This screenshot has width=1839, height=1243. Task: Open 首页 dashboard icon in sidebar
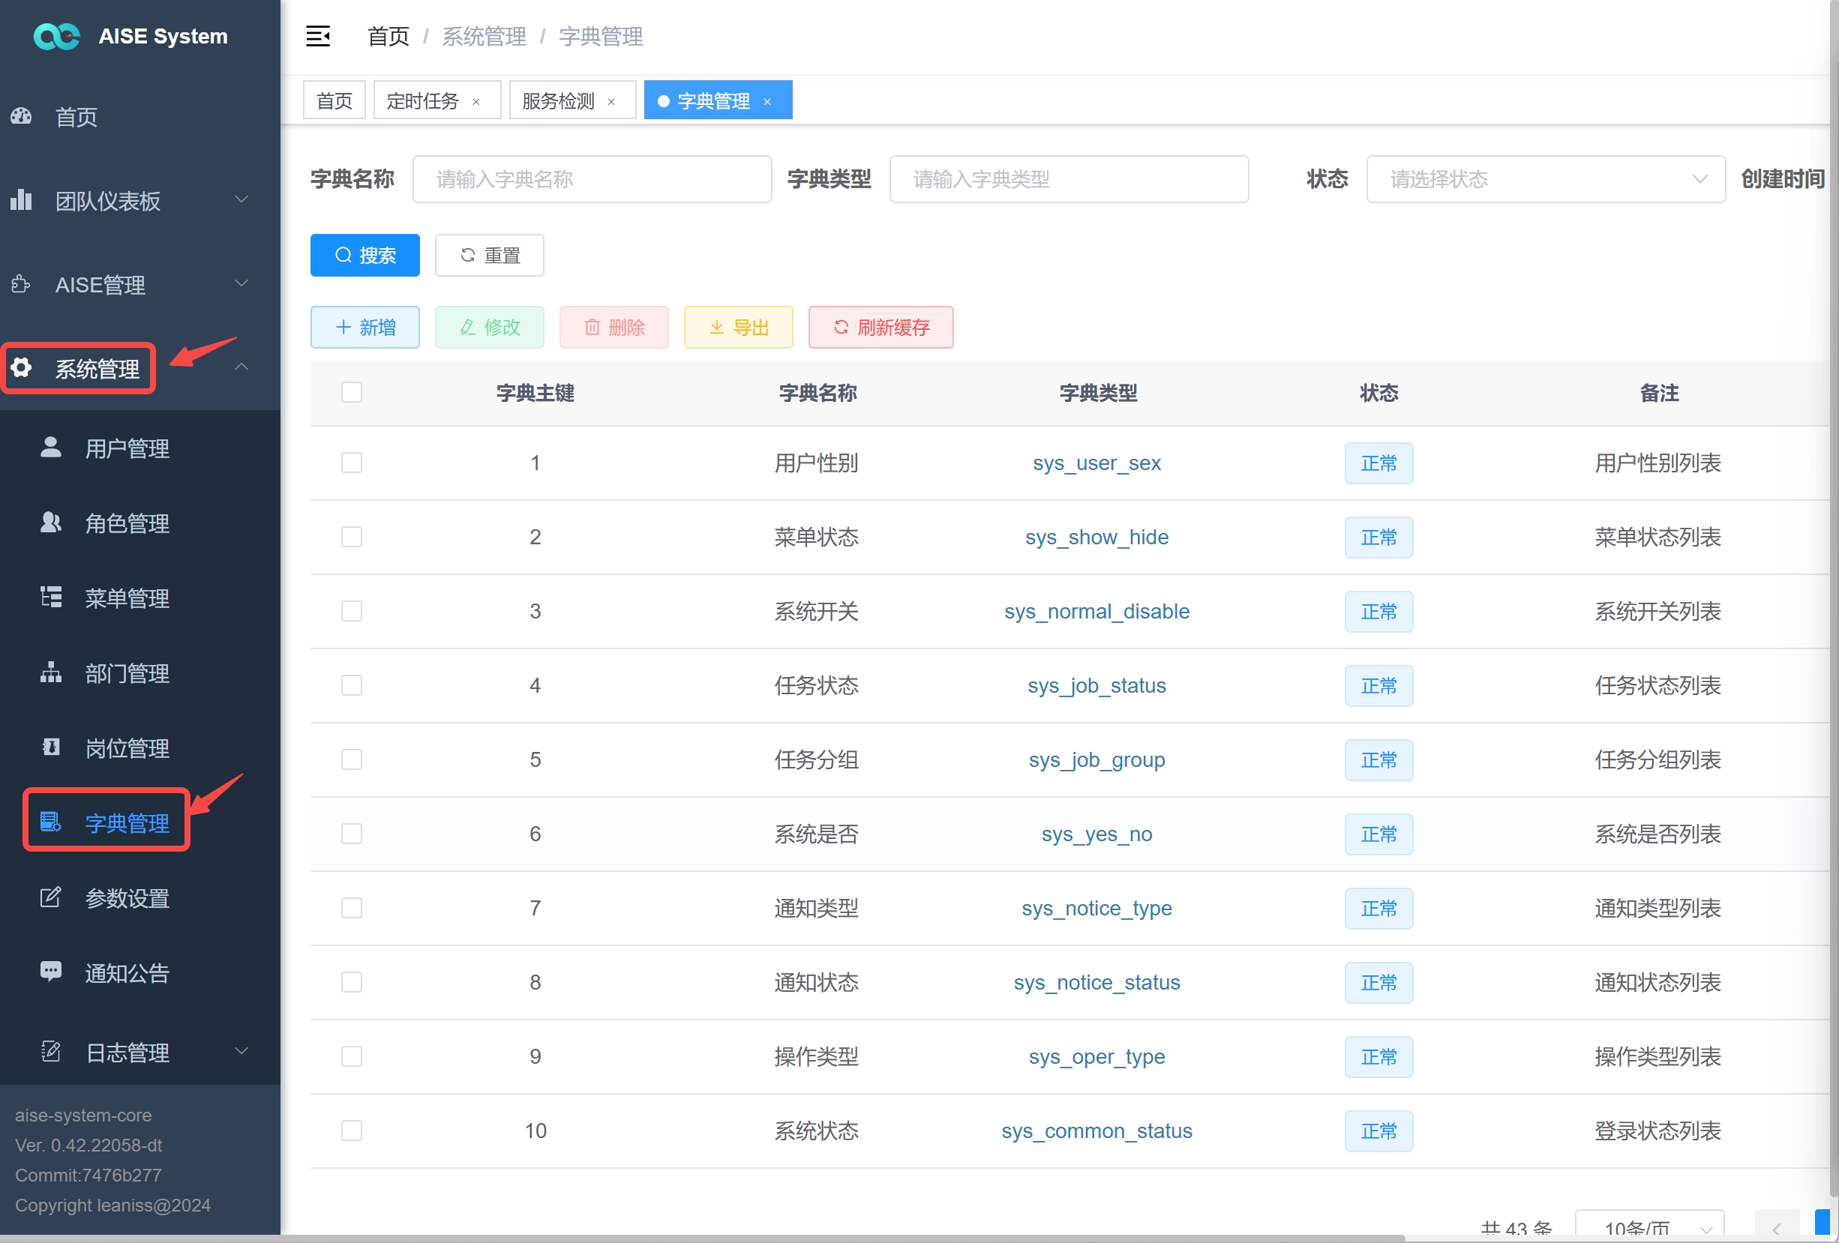click(21, 116)
